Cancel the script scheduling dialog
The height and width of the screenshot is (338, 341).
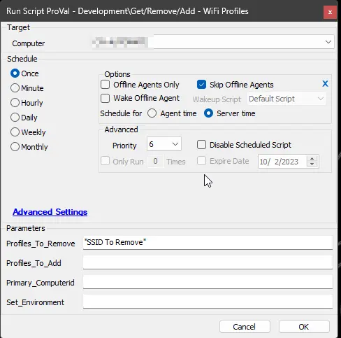pos(245,327)
